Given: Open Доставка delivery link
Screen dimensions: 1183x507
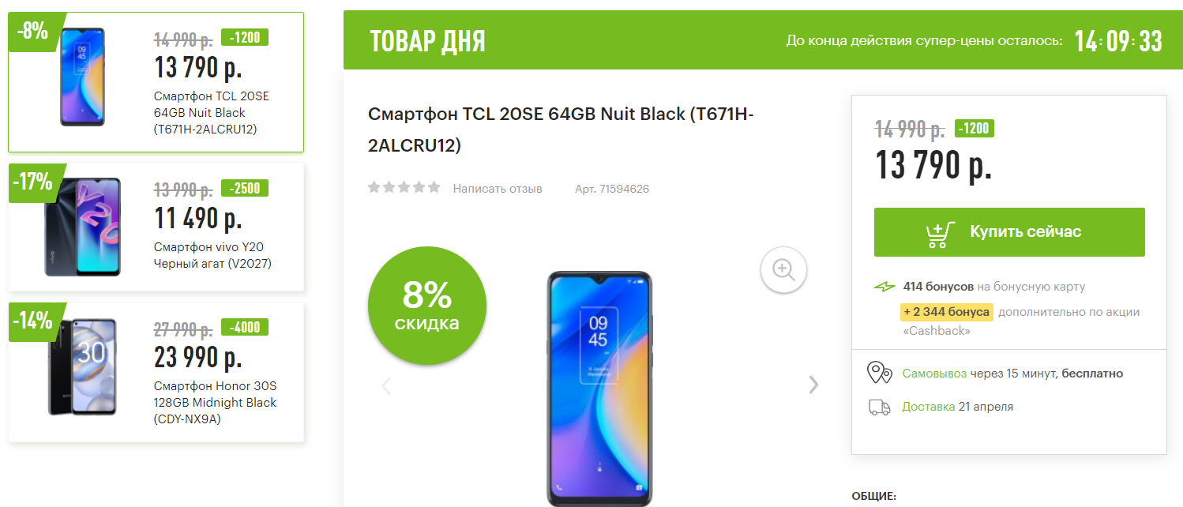Looking at the screenshot, I should click(x=929, y=407).
